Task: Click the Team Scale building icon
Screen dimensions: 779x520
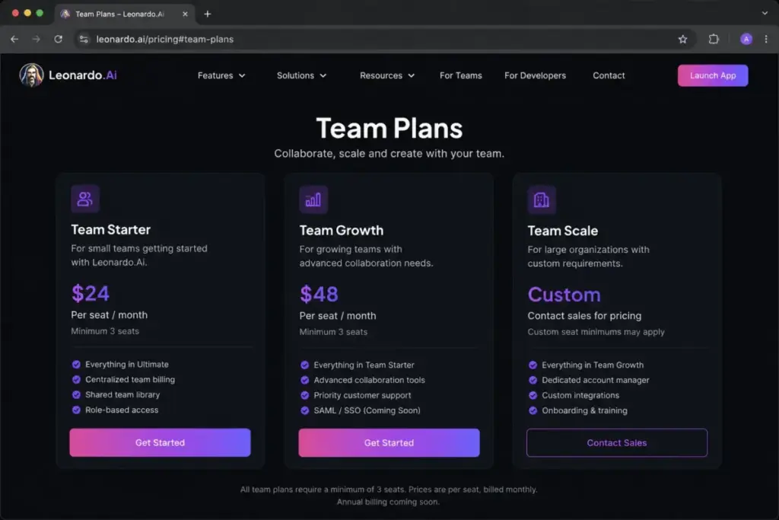Action: pos(541,199)
